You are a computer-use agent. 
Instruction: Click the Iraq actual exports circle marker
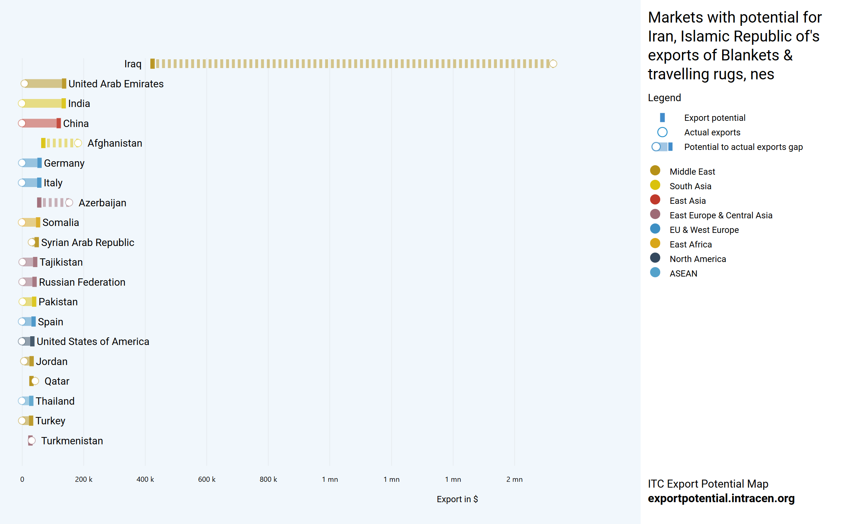tap(553, 64)
